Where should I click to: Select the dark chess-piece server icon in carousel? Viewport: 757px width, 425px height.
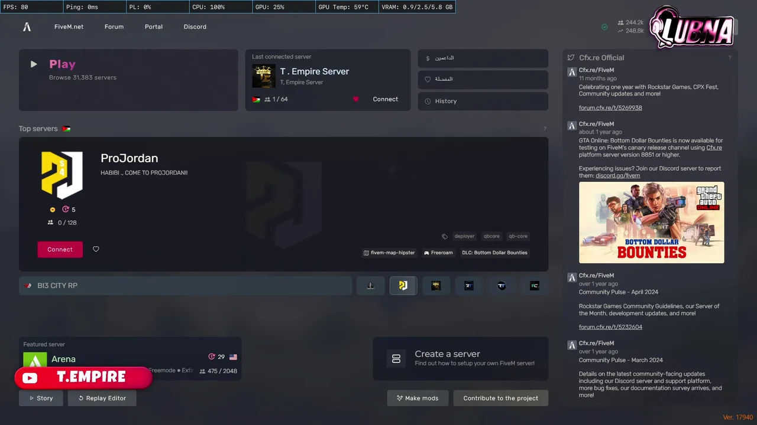point(370,286)
